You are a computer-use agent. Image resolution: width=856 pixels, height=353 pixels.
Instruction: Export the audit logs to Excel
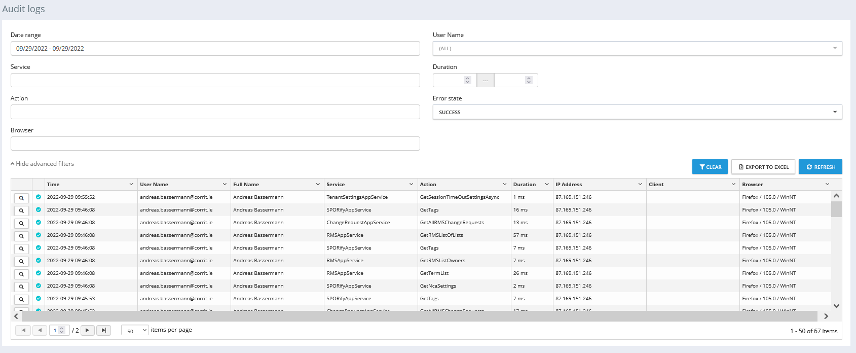point(763,167)
